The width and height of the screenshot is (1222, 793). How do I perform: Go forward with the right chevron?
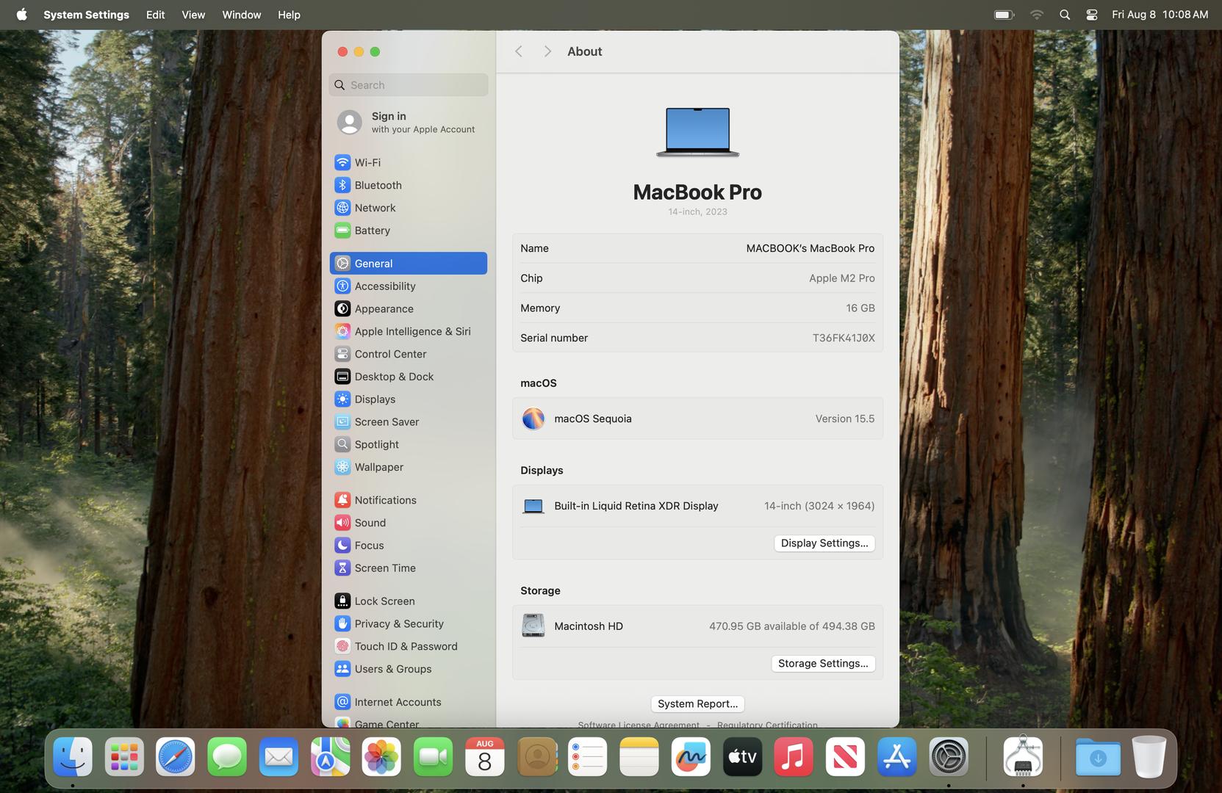click(547, 51)
